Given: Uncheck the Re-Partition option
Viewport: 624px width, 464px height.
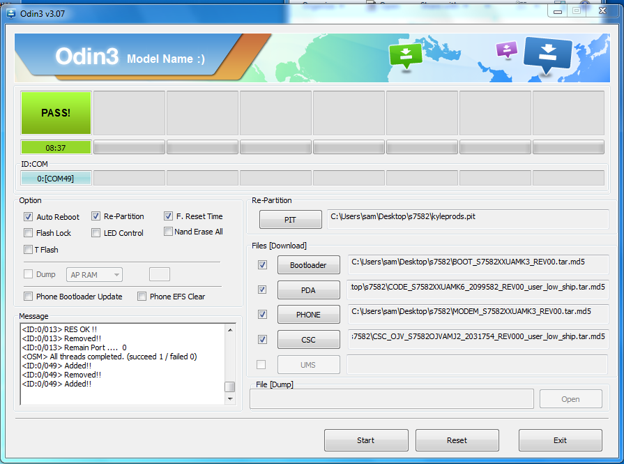Looking at the screenshot, I should (96, 216).
